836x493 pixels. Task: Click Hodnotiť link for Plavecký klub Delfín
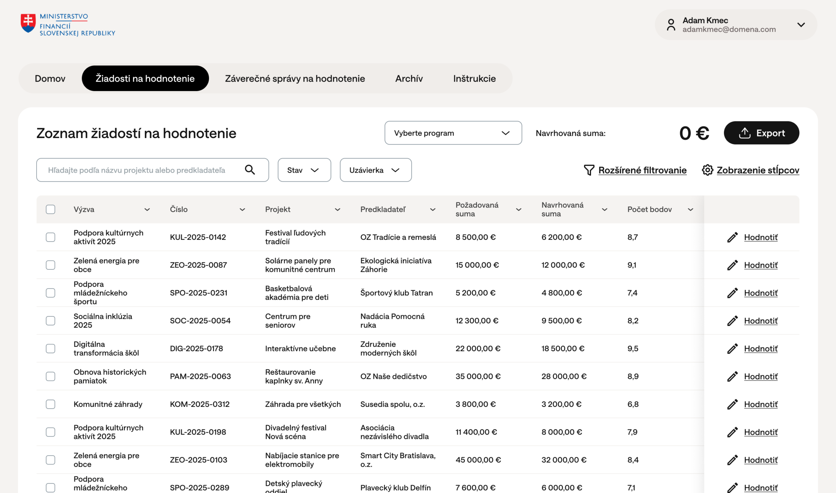pyautogui.click(x=761, y=488)
